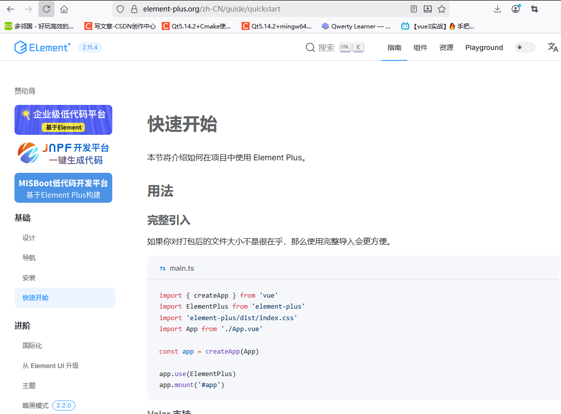Click the search magnifier icon
The width and height of the screenshot is (561, 414).
click(310, 47)
